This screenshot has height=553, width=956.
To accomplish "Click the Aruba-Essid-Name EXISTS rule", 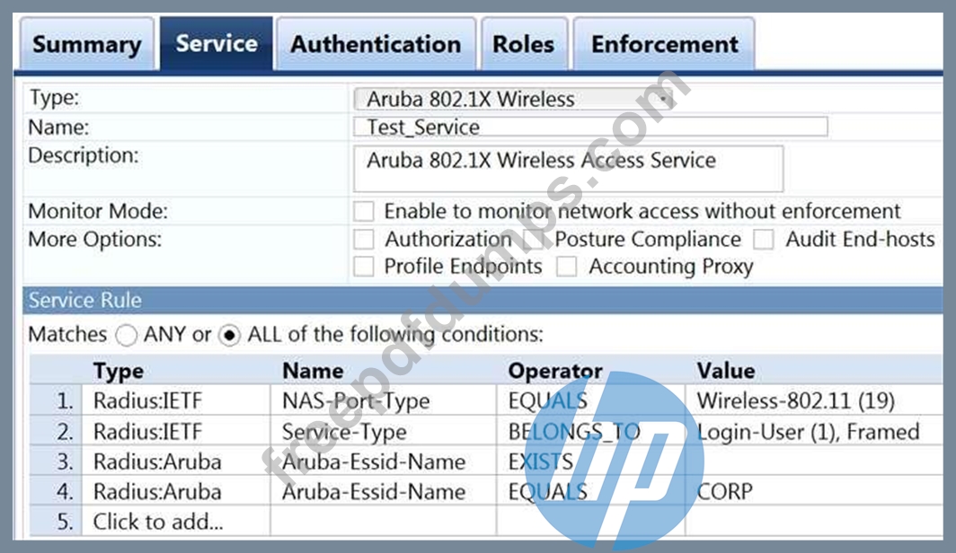I will [x=487, y=461].
